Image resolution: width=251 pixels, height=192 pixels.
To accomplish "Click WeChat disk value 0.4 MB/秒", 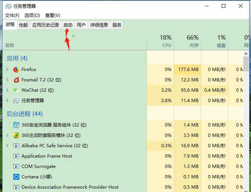I will click(x=215, y=90).
